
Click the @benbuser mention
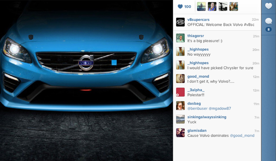point(197,109)
